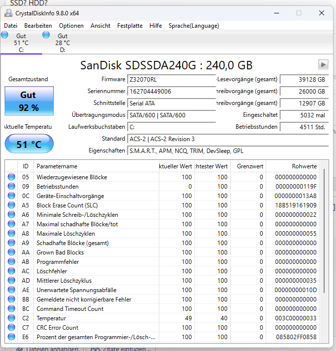Select the C: drive tab at 51 °C
The width and height of the screenshot is (336, 351).
coord(21,43)
